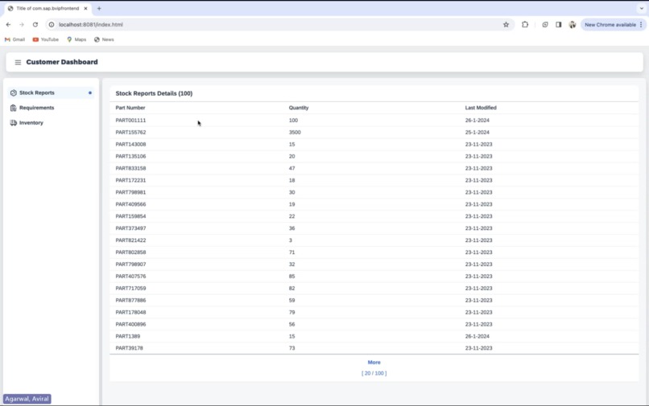Click the site information icon in address bar
Screen dimensions: 649x406
click(x=52, y=25)
